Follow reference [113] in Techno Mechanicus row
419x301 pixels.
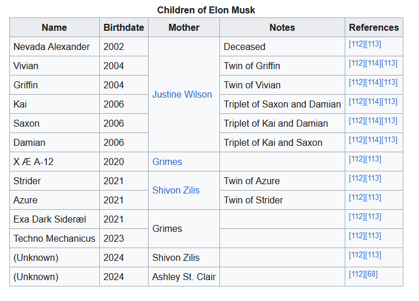coord(373,235)
